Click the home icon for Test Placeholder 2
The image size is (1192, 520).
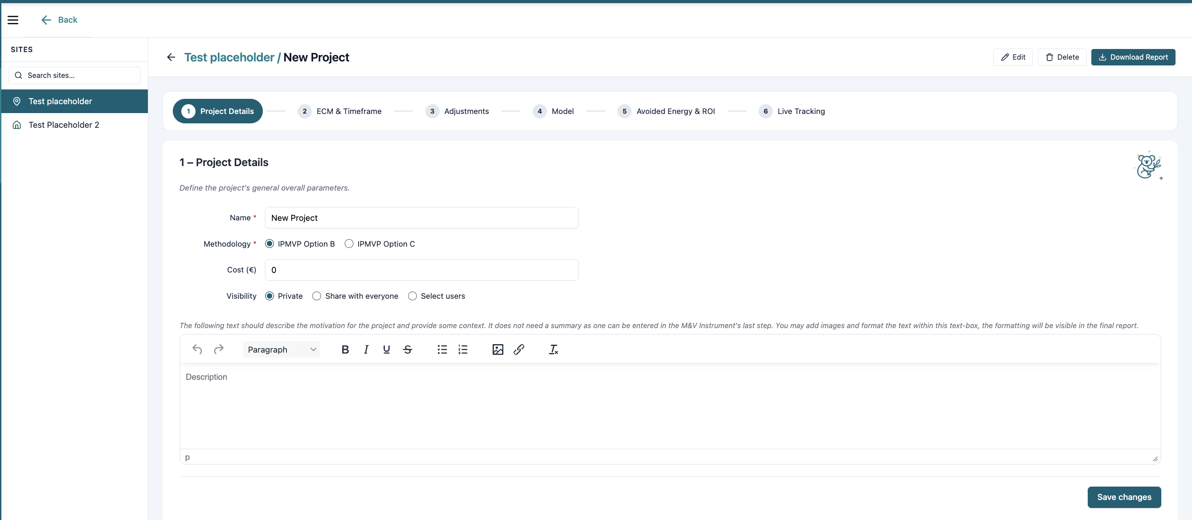pyautogui.click(x=16, y=125)
